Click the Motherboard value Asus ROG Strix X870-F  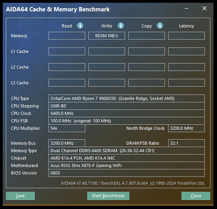point(127,165)
